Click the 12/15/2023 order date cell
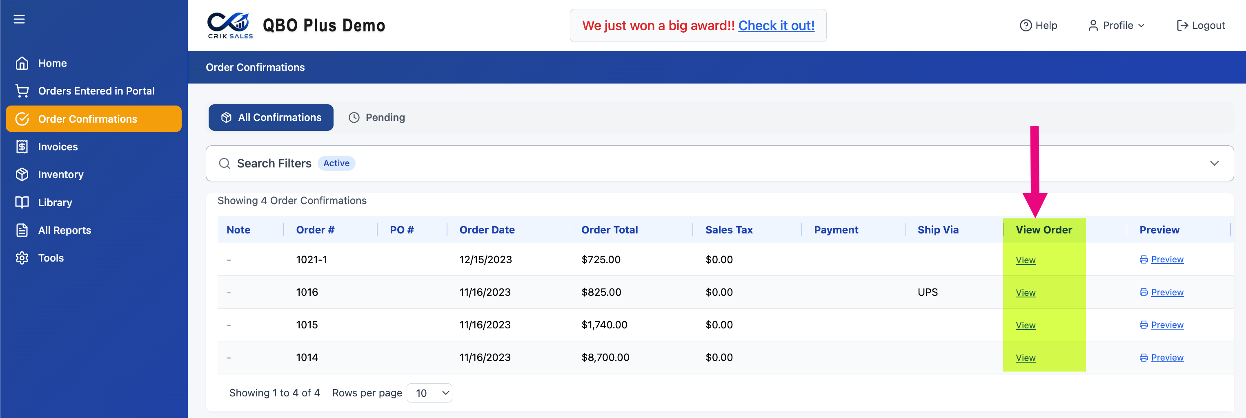The image size is (1246, 418). pyautogui.click(x=485, y=260)
